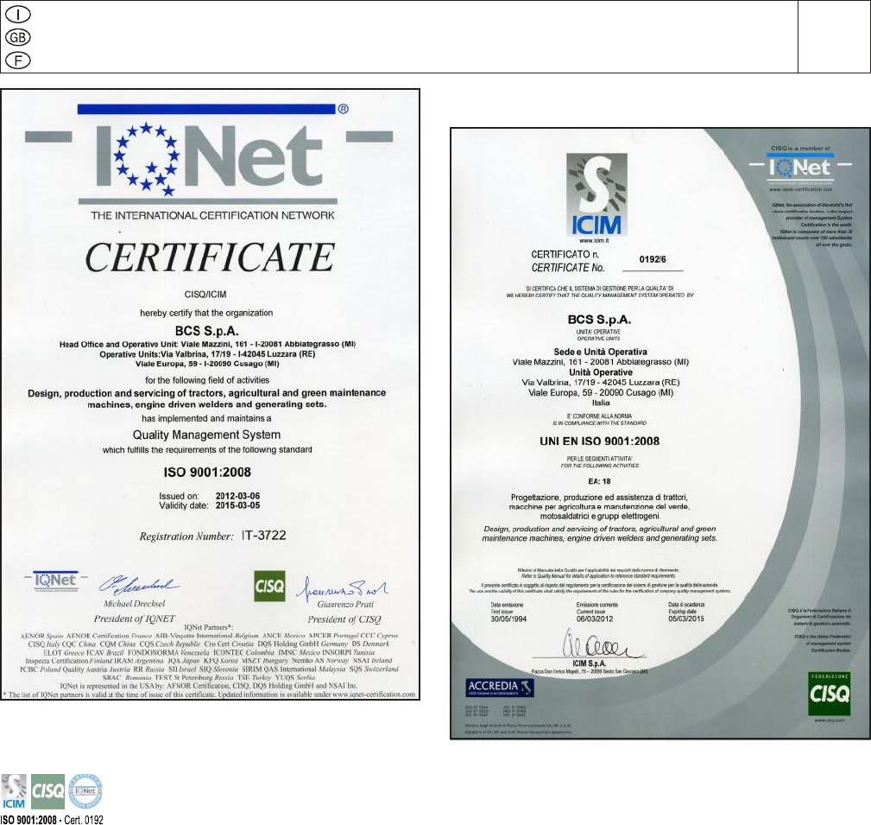This screenshot has width=871, height=825.
Task: Click the green CISQ logo beside Gianrenzo Prati's signature
Action: (x=269, y=586)
